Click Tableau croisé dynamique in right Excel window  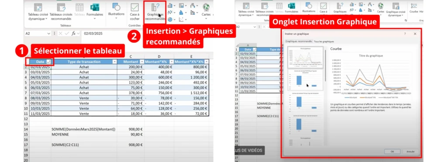click(246, 10)
